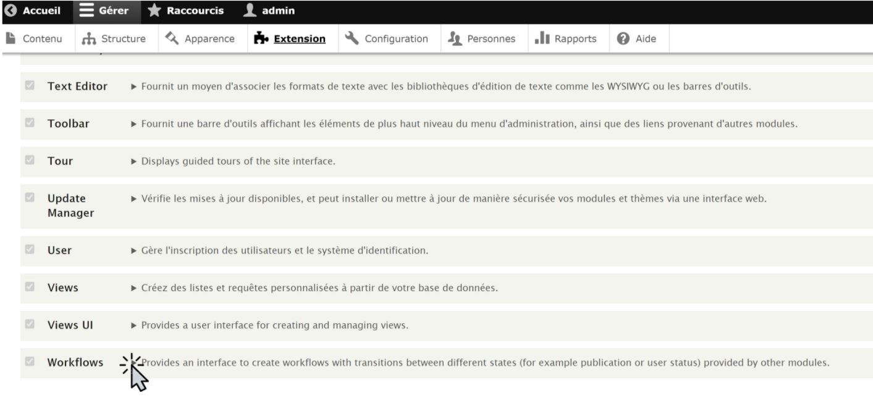
Task: Click the Configuration wrench icon
Action: tap(352, 38)
